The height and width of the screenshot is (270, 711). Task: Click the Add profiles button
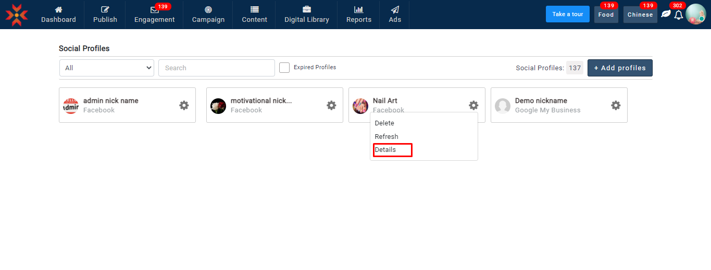pos(620,68)
